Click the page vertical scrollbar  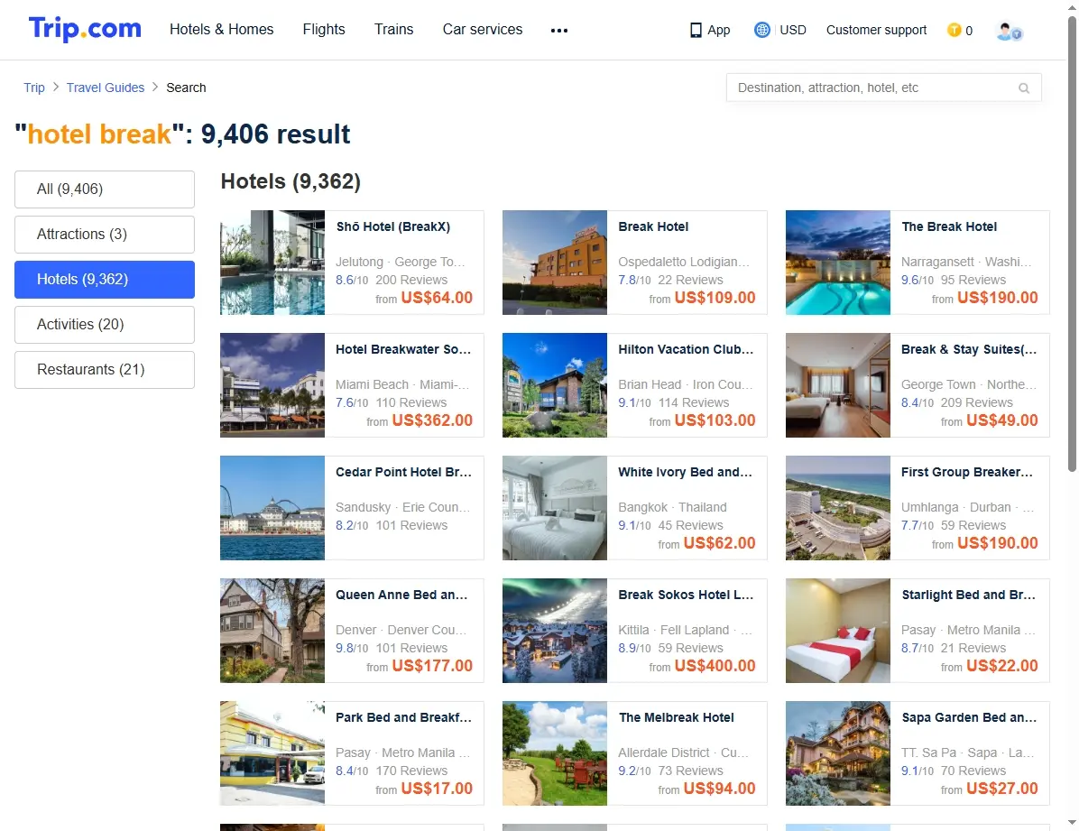[x=1072, y=243]
